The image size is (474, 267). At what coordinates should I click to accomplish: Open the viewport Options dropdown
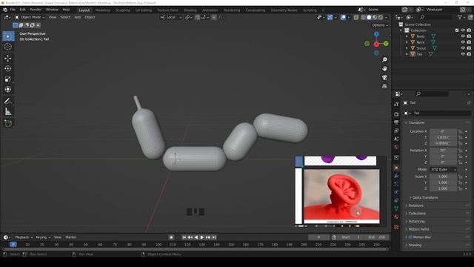[x=380, y=25]
